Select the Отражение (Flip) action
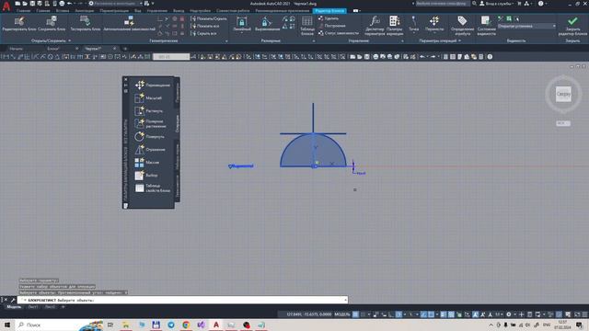 tap(150, 149)
